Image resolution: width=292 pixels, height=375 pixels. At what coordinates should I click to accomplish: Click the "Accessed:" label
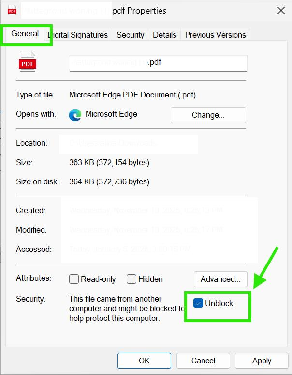pyautogui.click(x=34, y=249)
